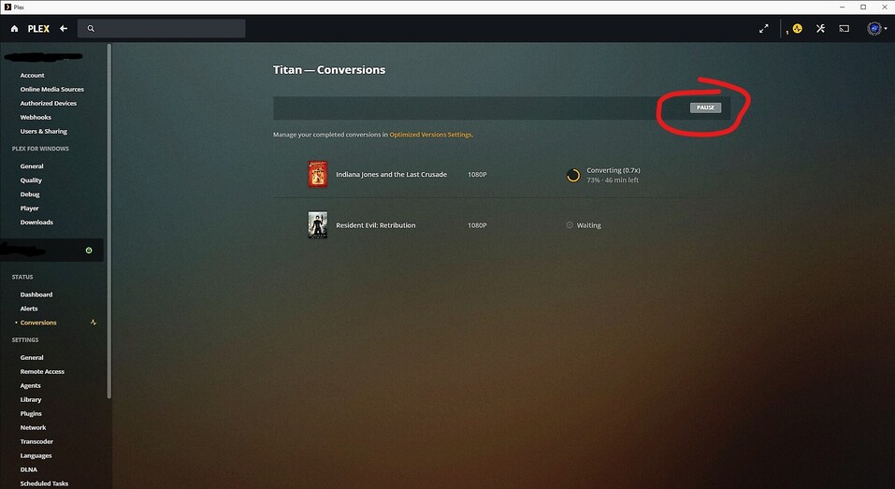Maximize the Plex window

click(863, 7)
